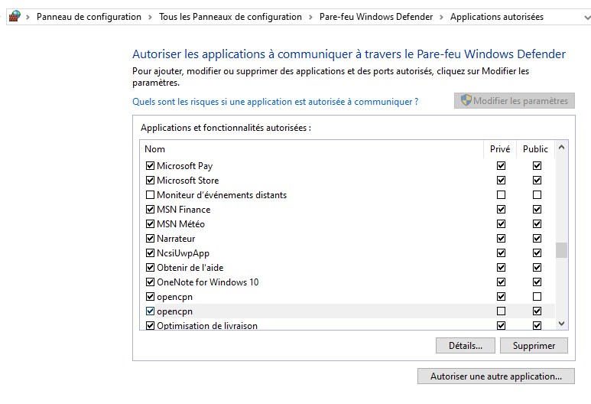591x404 pixels.
Task: Select Optimisation de livraison row text
Action: coord(207,325)
